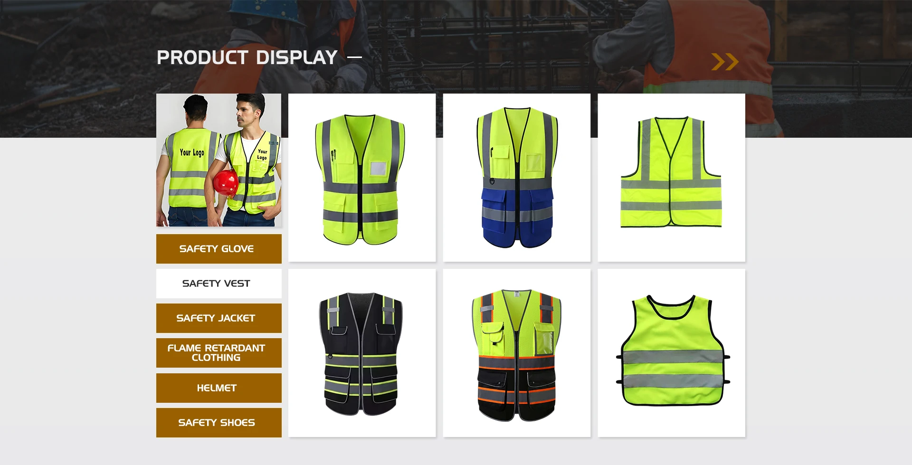Viewport: 912px width, 465px height.
Task: Open the black vest with yellow stripes
Action: pos(361,353)
